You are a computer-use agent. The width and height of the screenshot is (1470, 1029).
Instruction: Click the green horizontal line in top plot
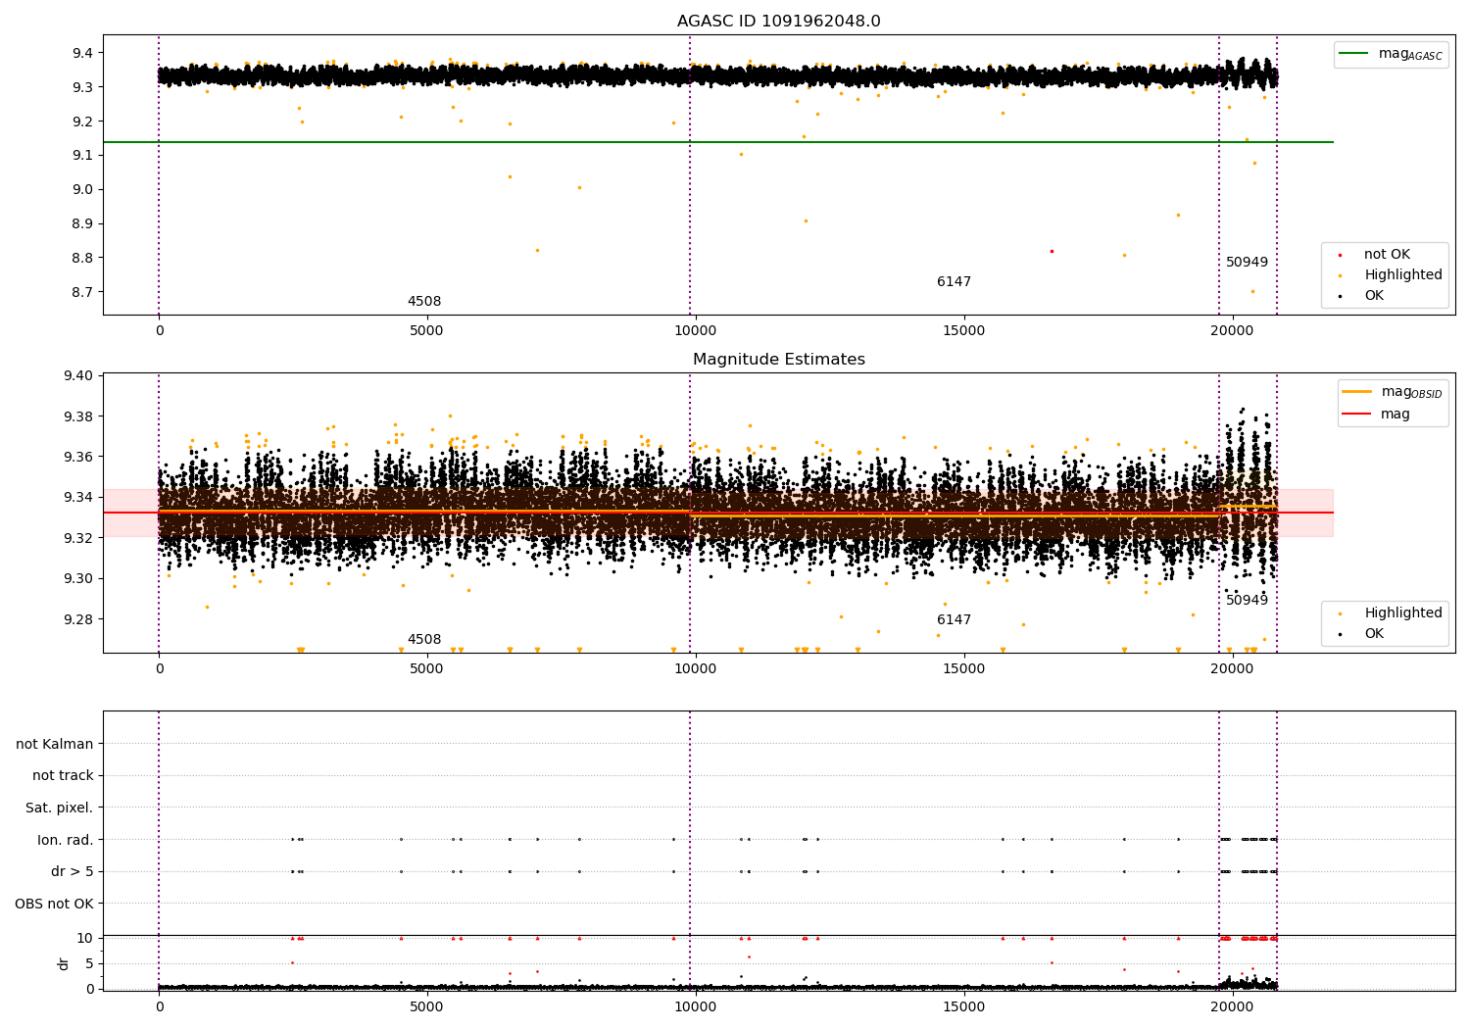tap(718, 142)
